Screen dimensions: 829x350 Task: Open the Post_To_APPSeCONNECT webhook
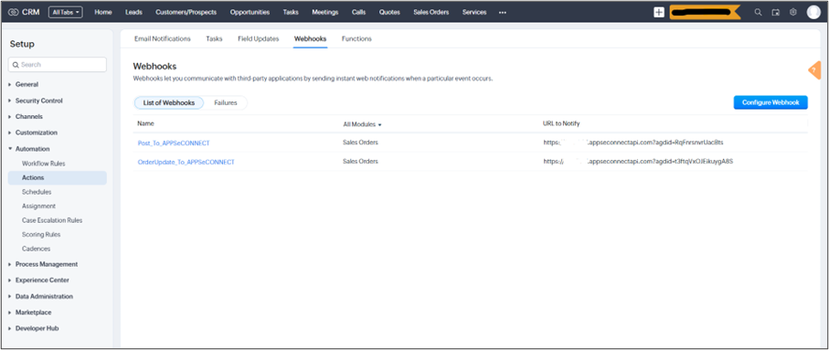coord(174,143)
